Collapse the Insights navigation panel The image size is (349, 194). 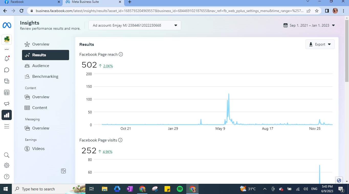click(63, 171)
